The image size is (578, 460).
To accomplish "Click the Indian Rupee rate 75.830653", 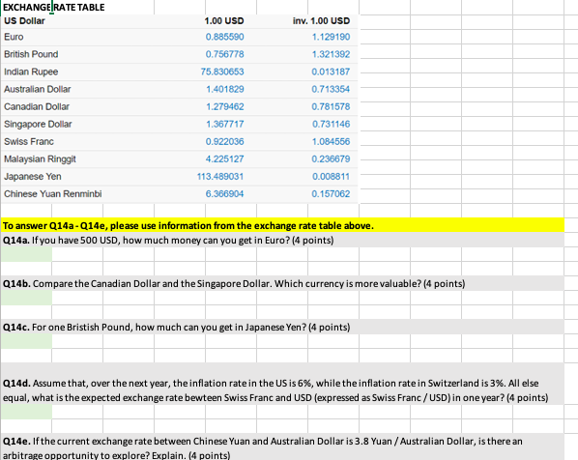I will tap(222, 72).
